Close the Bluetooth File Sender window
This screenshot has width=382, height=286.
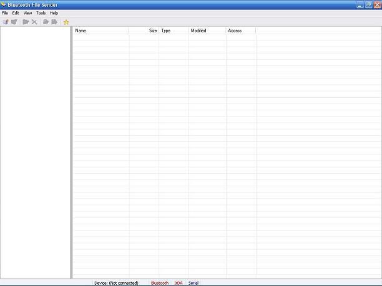(377, 5)
